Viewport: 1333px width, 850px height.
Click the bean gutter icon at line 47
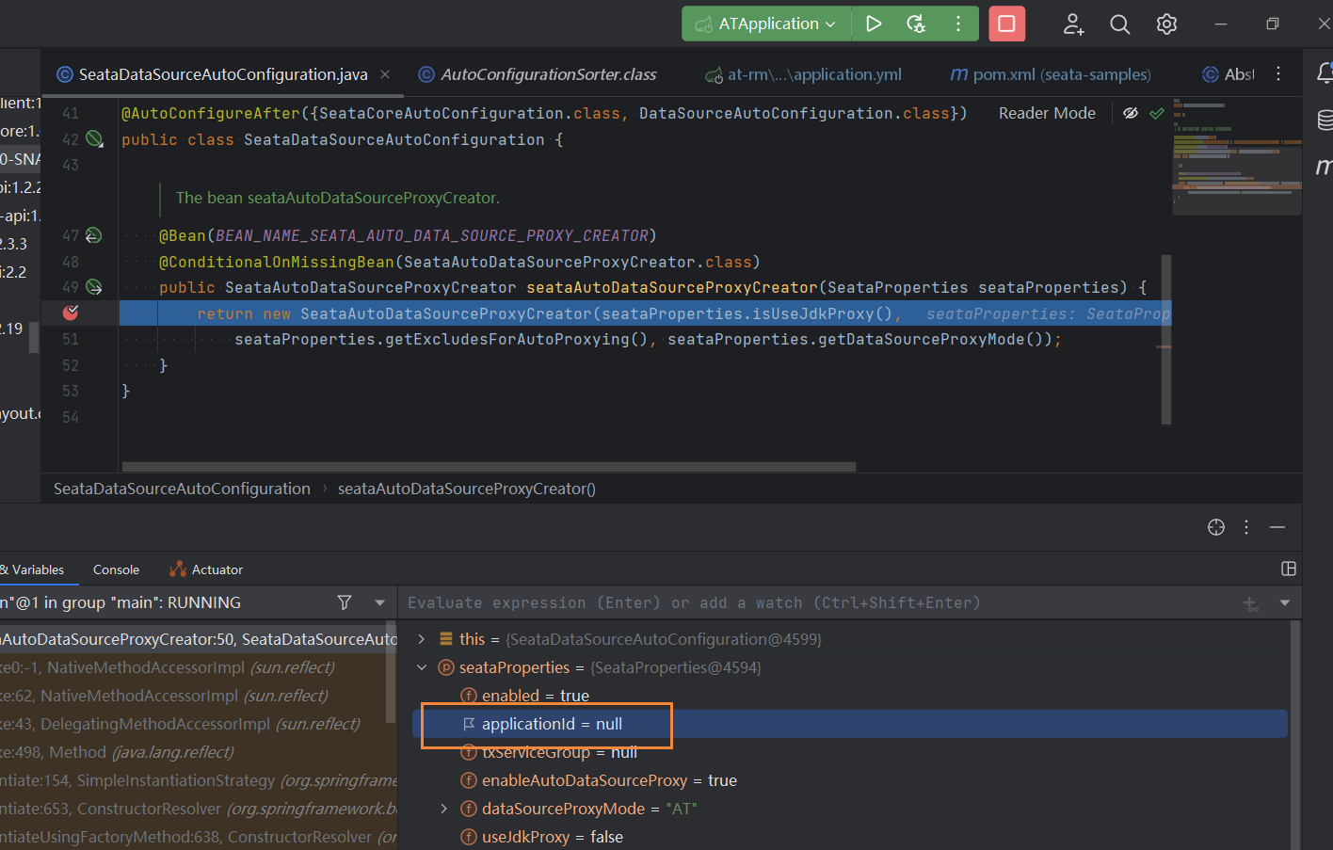94,235
